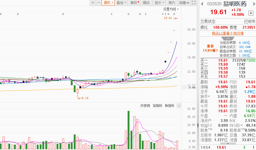Screen dimensions: 256x150
Task: Expand handle above the trade tick list
Action: [228, 144]
